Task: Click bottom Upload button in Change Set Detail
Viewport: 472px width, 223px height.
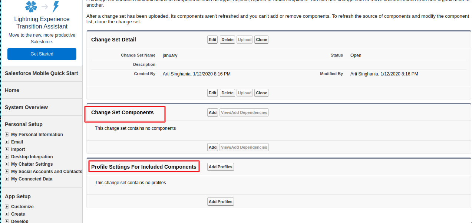Action: click(245, 93)
